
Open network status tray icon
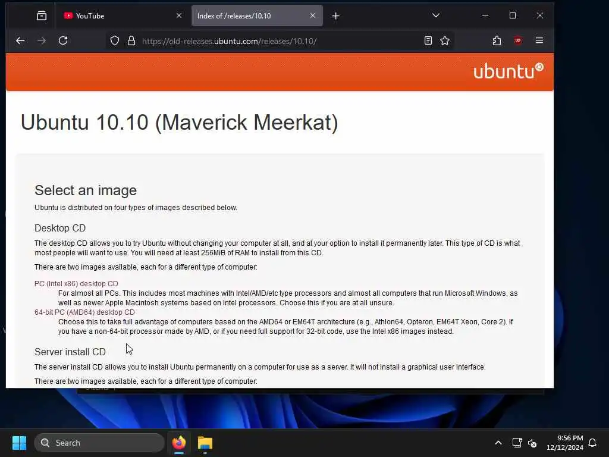tap(517, 443)
